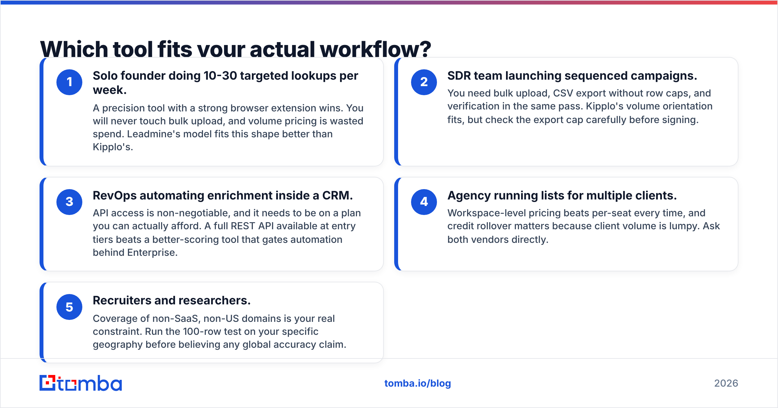This screenshot has width=778, height=408.
Task: Click "RevOps automating enrichment inside a CRM."
Action: 223,196
